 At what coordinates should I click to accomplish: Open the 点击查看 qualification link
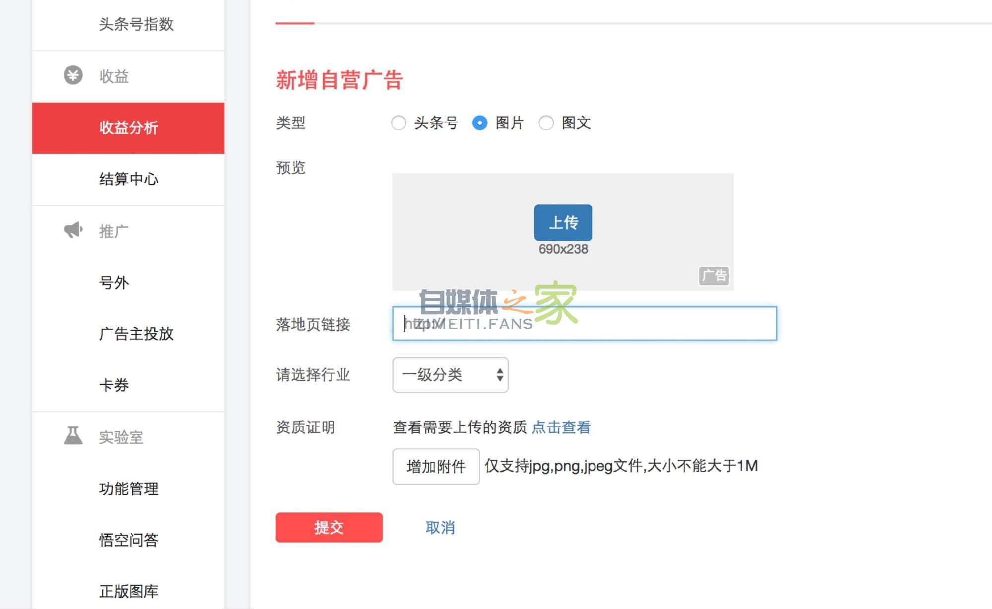(x=561, y=427)
